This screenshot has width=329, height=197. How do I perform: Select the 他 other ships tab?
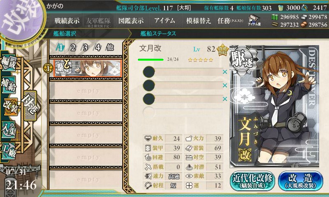(110, 48)
